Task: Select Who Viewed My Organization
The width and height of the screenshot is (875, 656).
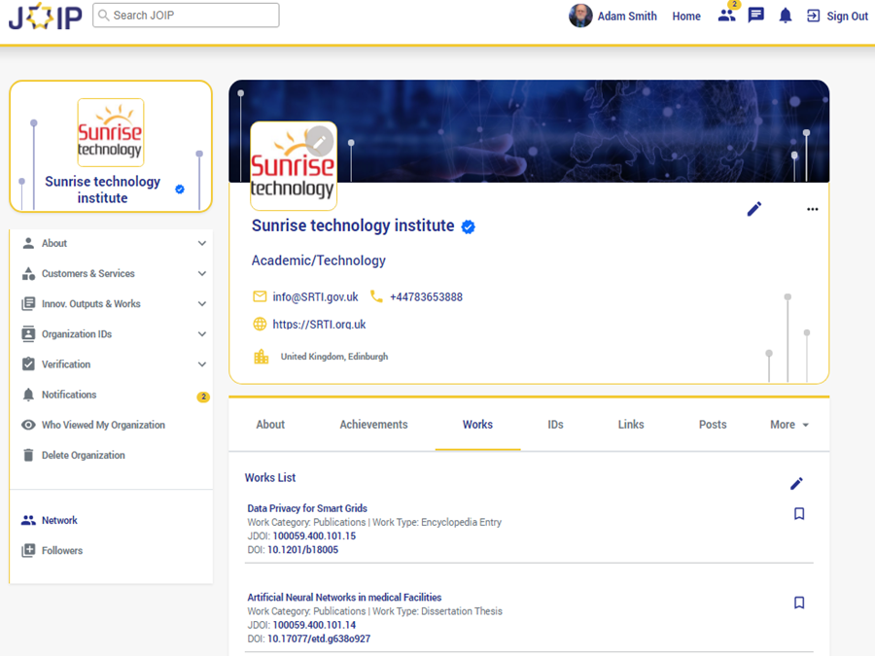Action: (x=103, y=426)
